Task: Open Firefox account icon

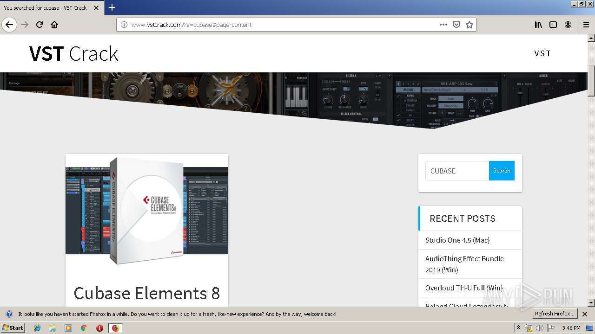Action: (568, 25)
